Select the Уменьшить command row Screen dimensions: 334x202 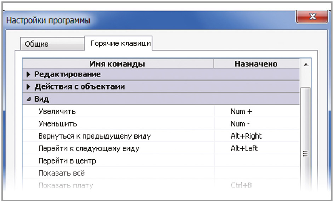click(x=58, y=124)
